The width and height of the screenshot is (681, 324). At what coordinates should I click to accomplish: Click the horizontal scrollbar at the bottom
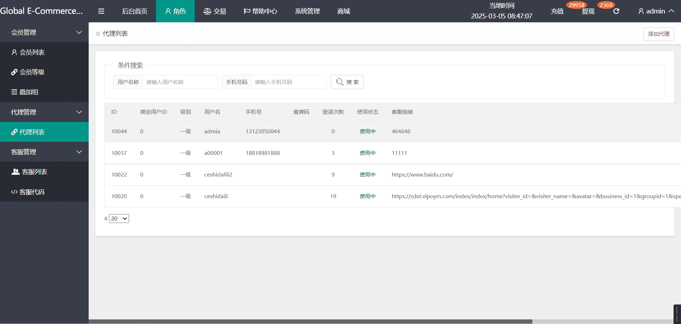310,322
